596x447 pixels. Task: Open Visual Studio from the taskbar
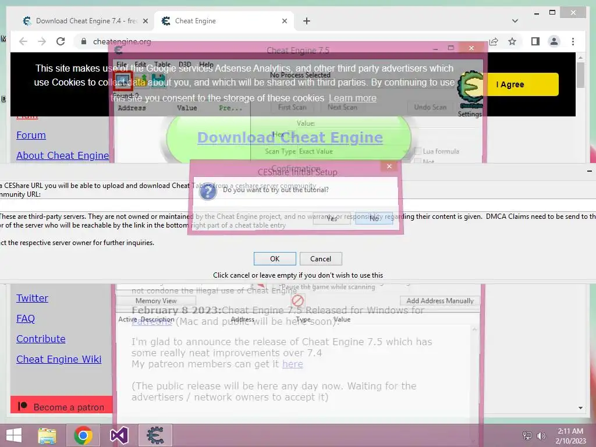pos(119,435)
